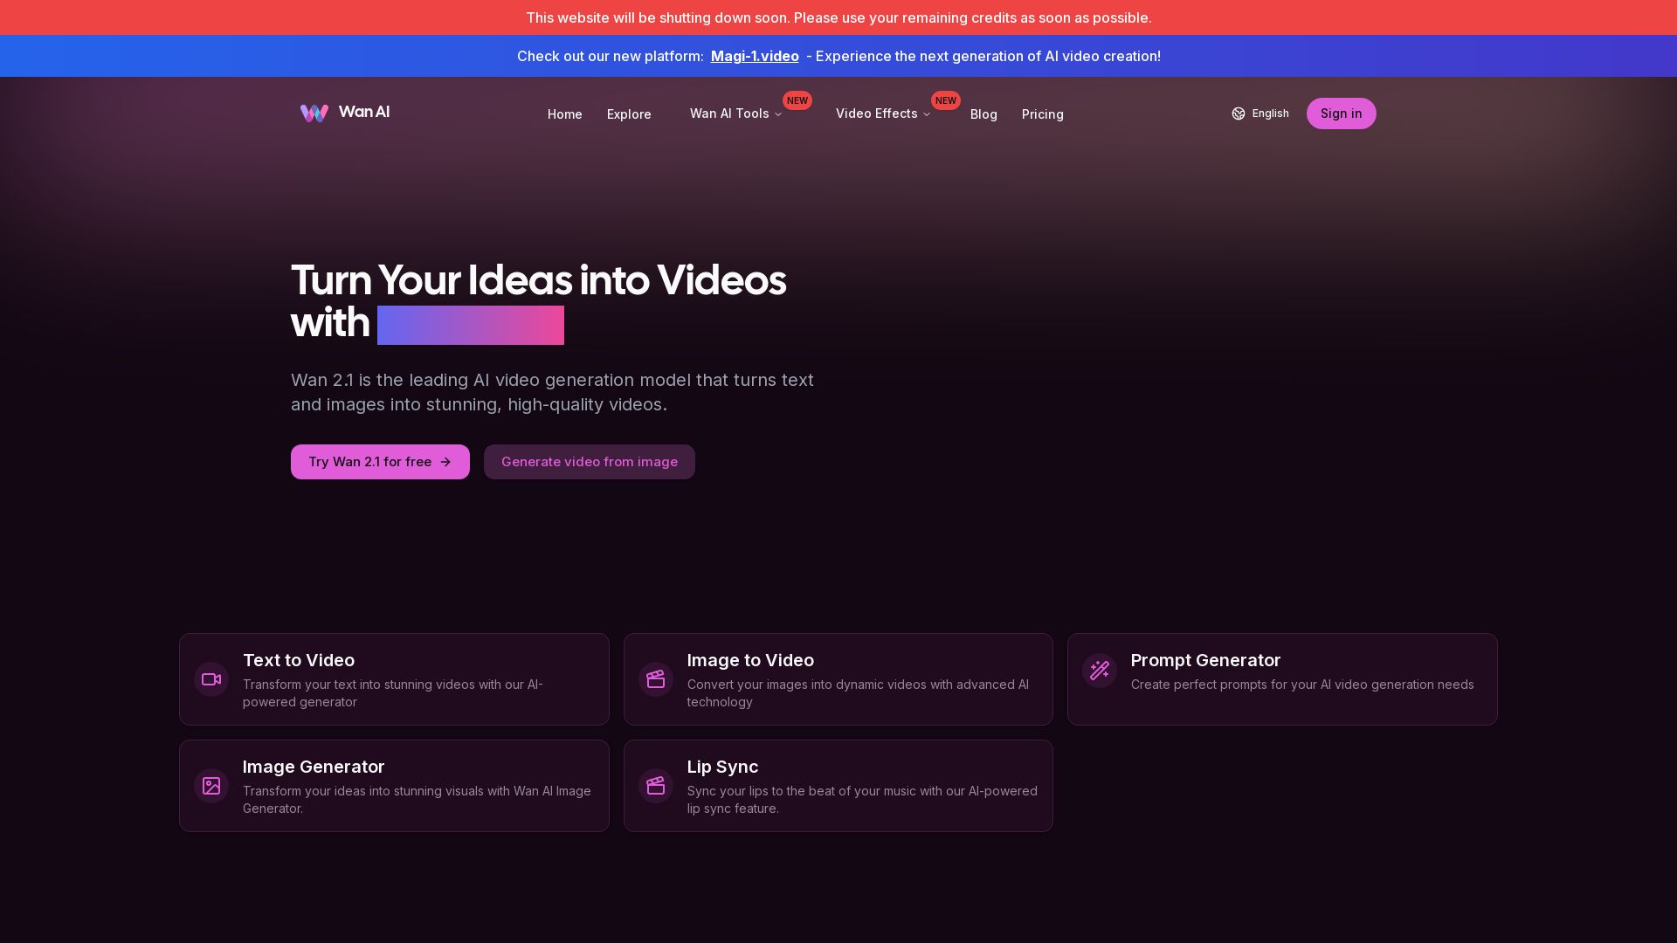Follow the Magi-1.video link

tap(755, 56)
